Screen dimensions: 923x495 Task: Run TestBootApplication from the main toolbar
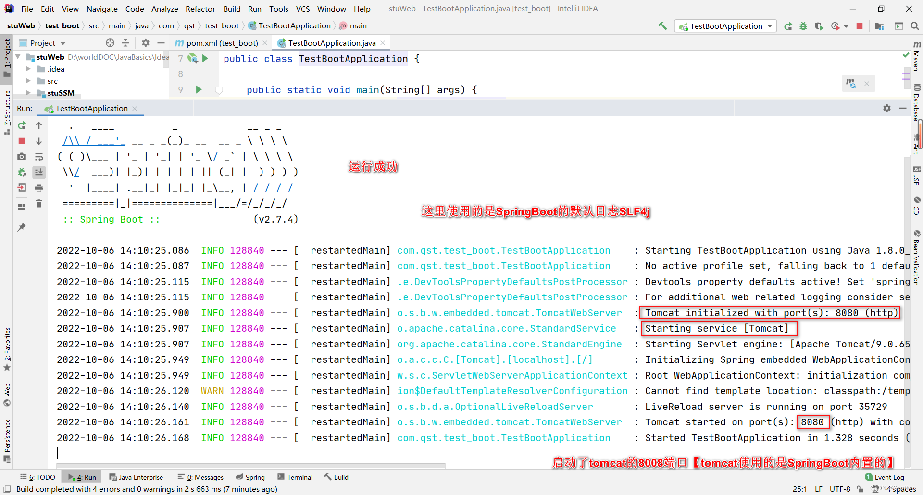pos(788,26)
